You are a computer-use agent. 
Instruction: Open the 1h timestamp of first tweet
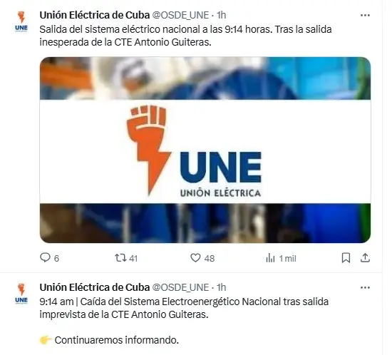click(x=221, y=15)
